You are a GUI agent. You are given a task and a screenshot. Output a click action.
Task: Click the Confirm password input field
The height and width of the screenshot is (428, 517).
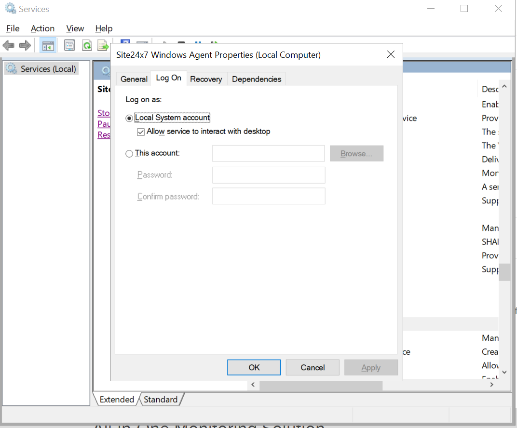269,196
